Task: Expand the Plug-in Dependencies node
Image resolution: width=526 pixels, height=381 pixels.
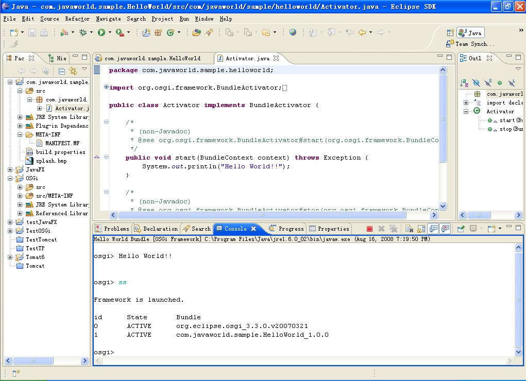Action: (x=20, y=126)
